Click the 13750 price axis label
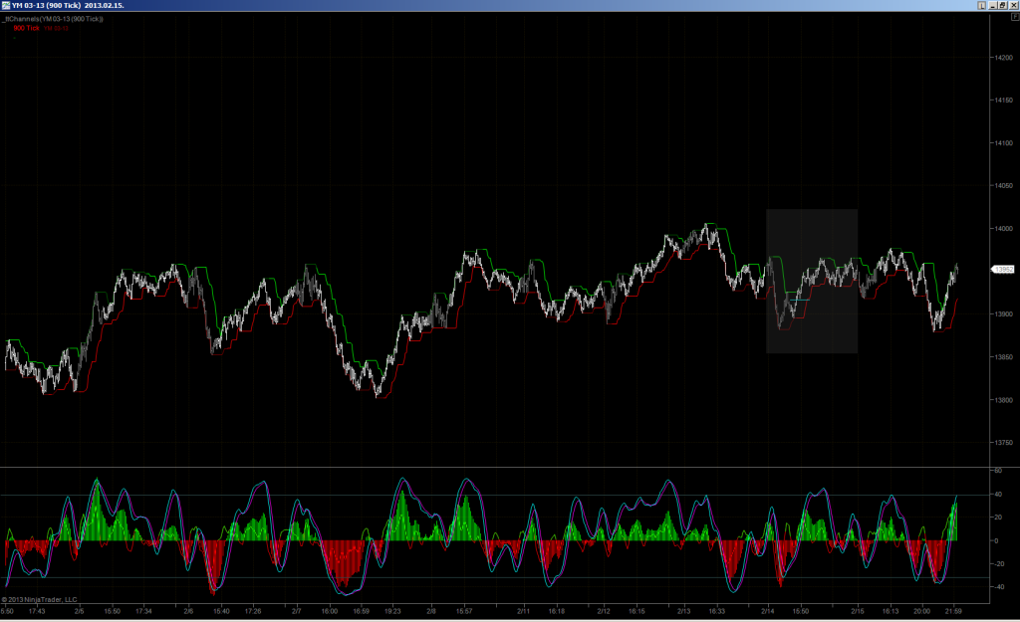The width and height of the screenshot is (1020, 622). pyautogui.click(x=1004, y=443)
